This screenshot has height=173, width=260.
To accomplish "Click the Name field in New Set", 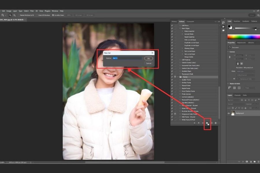I will click(x=127, y=58).
